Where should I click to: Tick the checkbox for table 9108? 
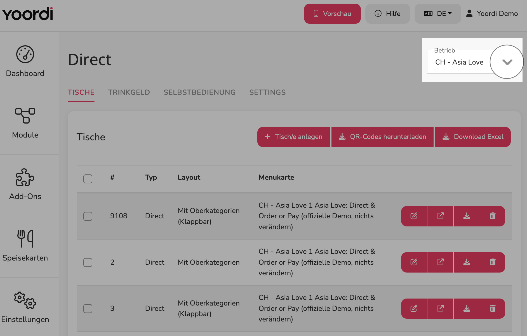click(x=88, y=216)
